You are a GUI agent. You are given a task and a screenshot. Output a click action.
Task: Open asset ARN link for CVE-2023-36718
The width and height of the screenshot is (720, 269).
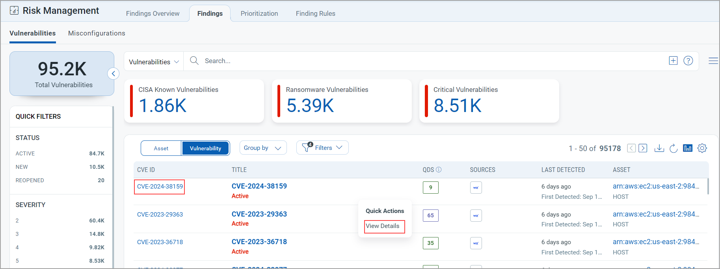[656, 242]
